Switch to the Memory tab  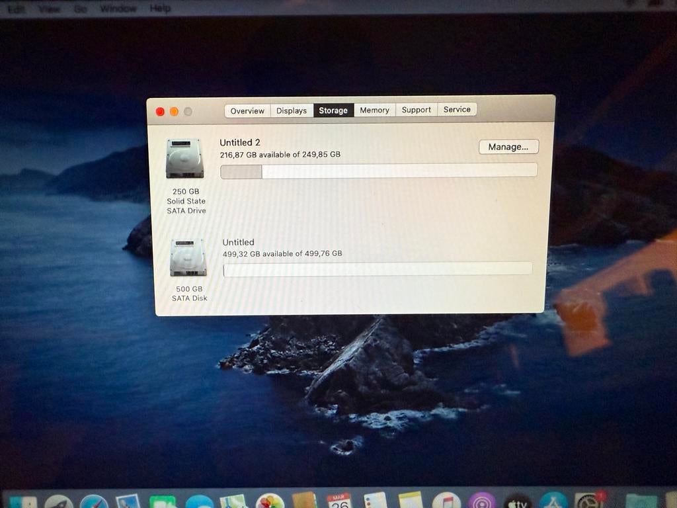click(374, 110)
